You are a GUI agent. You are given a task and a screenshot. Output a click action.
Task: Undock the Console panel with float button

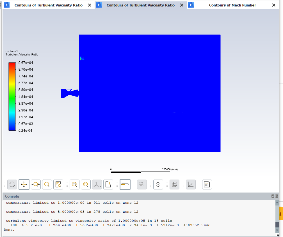(x=273, y=196)
